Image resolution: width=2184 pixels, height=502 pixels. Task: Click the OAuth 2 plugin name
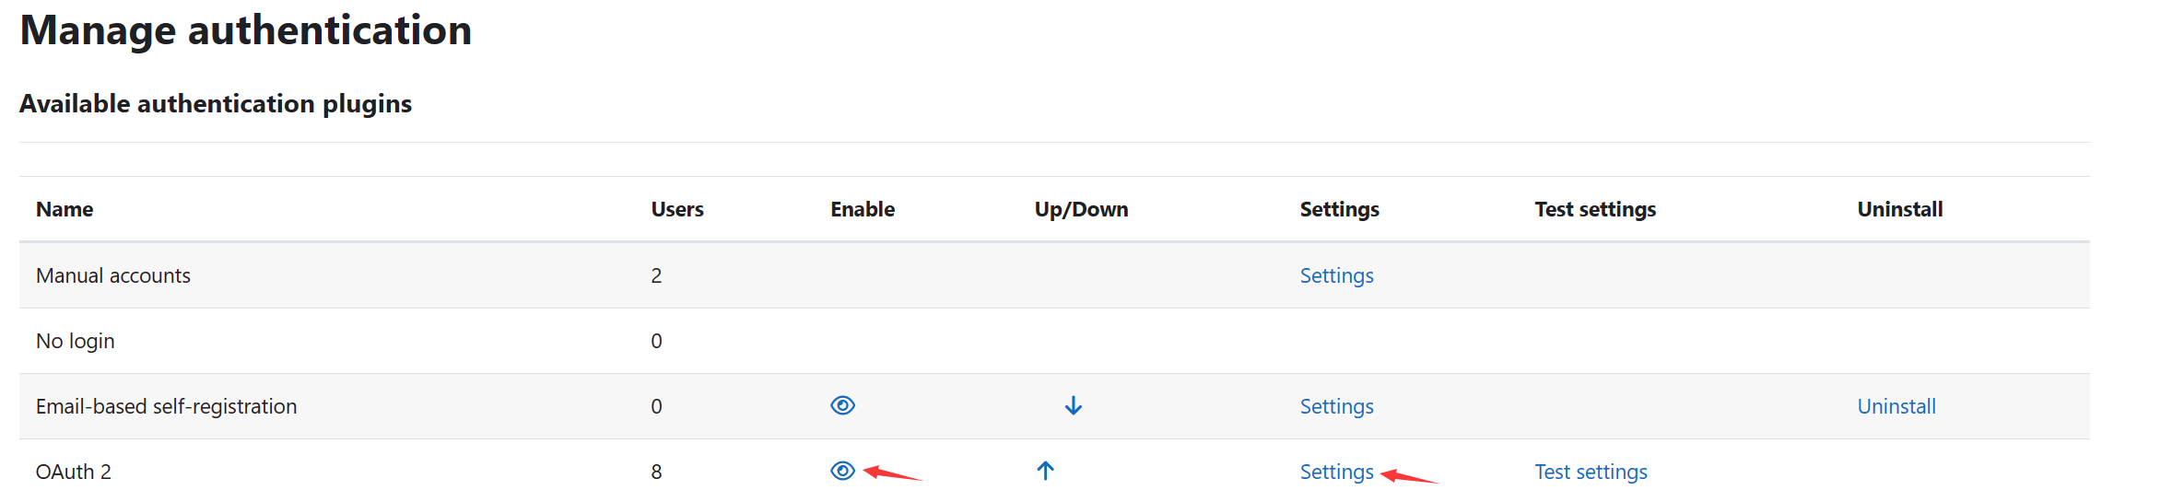click(74, 472)
